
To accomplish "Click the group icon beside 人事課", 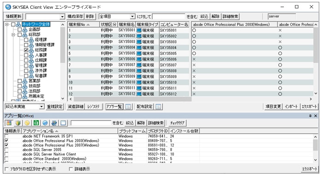I will click(x=31, y=55).
